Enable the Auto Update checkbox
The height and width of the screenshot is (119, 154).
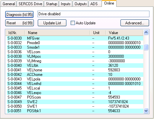[73, 23]
